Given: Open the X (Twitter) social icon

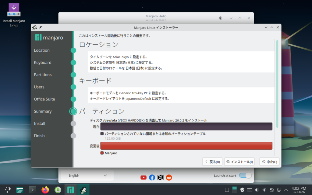Looking at the screenshot, I should click(x=161, y=177).
